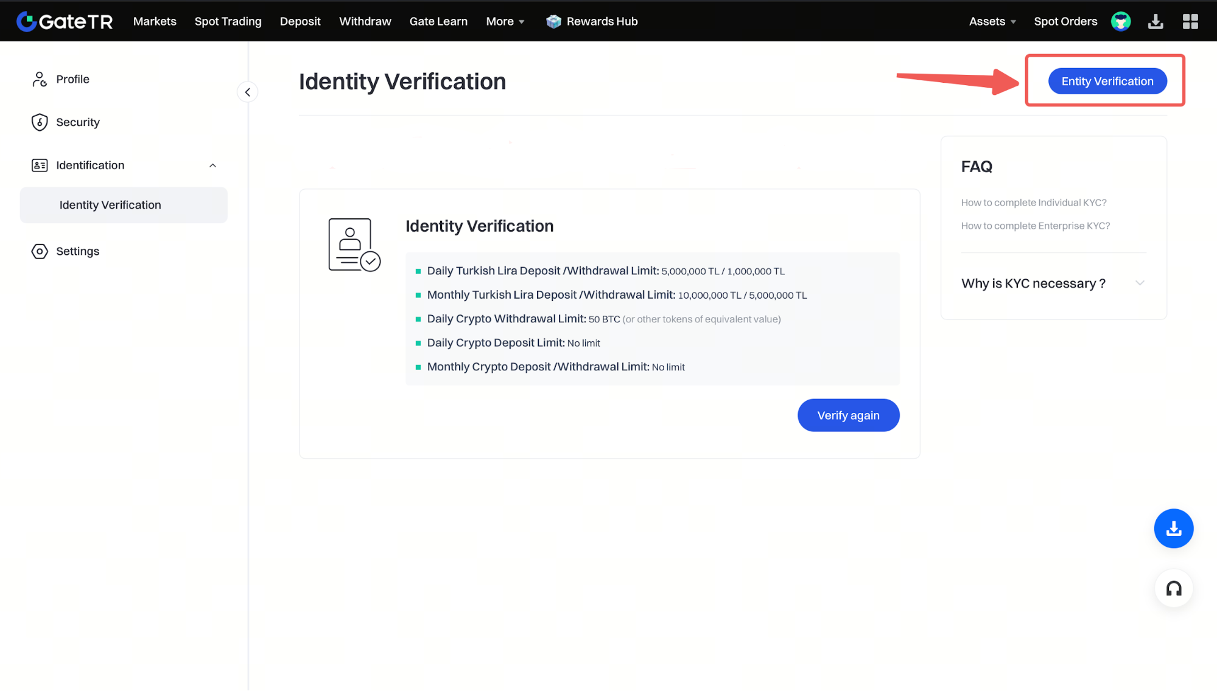Image resolution: width=1217 pixels, height=691 pixels.
Task: Click the Entity Verification button
Action: 1107,81
